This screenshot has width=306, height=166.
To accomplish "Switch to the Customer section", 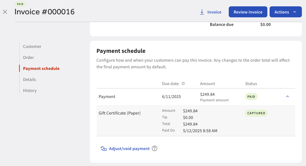I will tap(32, 46).
